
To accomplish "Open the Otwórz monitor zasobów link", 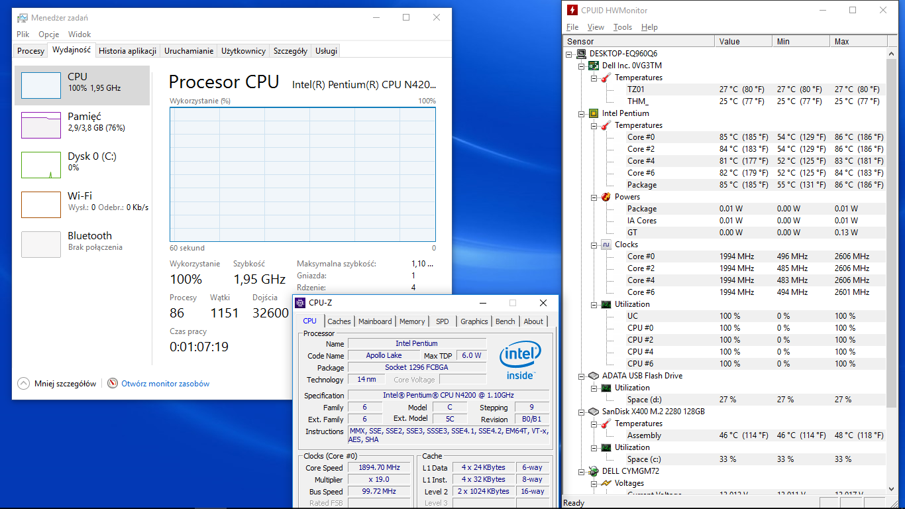I will click(x=165, y=384).
